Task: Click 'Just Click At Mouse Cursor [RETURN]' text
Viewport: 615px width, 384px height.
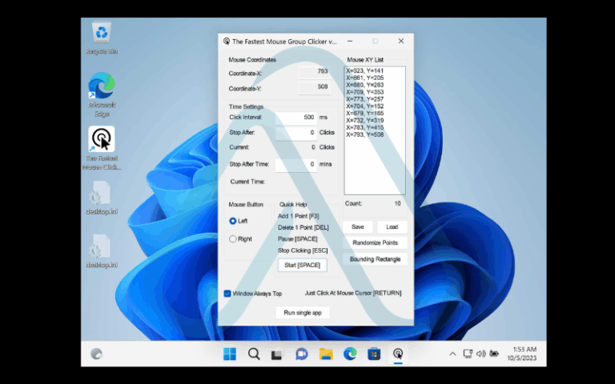Action: pyautogui.click(x=353, y=293)
